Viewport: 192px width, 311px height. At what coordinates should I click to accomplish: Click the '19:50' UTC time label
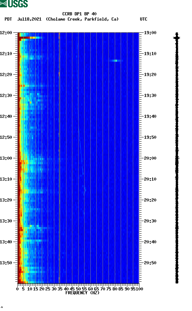point(150,137)
